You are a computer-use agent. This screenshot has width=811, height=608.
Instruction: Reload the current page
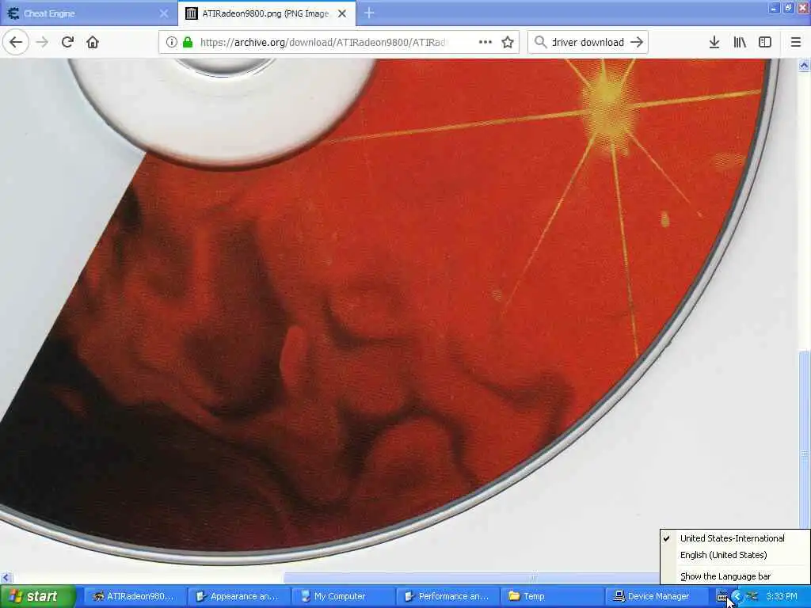67,43
